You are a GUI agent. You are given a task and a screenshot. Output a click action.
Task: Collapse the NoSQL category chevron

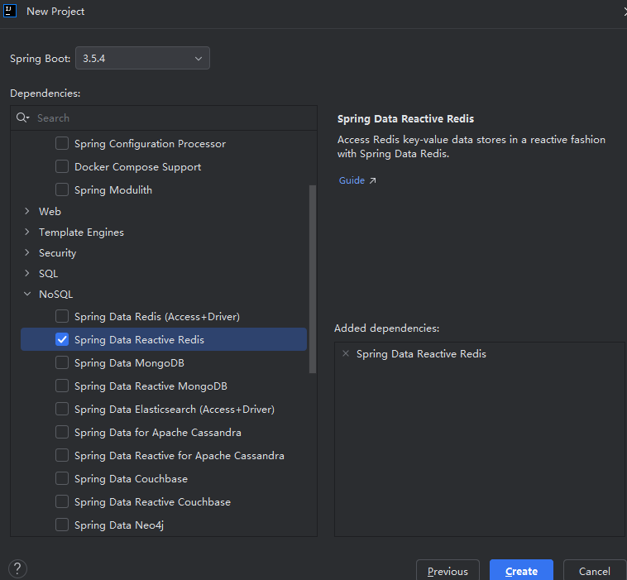click(27, 294)
